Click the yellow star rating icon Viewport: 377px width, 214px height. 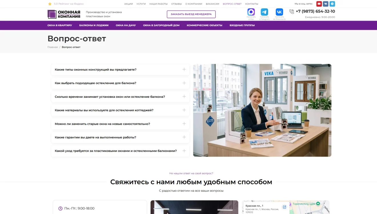tap(50, 4)
